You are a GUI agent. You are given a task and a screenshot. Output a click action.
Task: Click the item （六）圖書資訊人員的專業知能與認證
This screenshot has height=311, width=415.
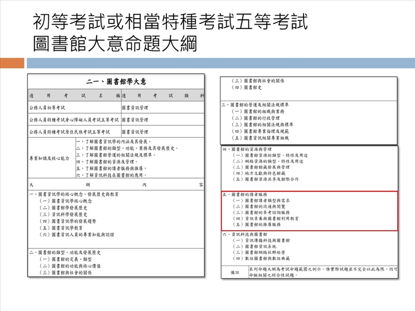77,234
